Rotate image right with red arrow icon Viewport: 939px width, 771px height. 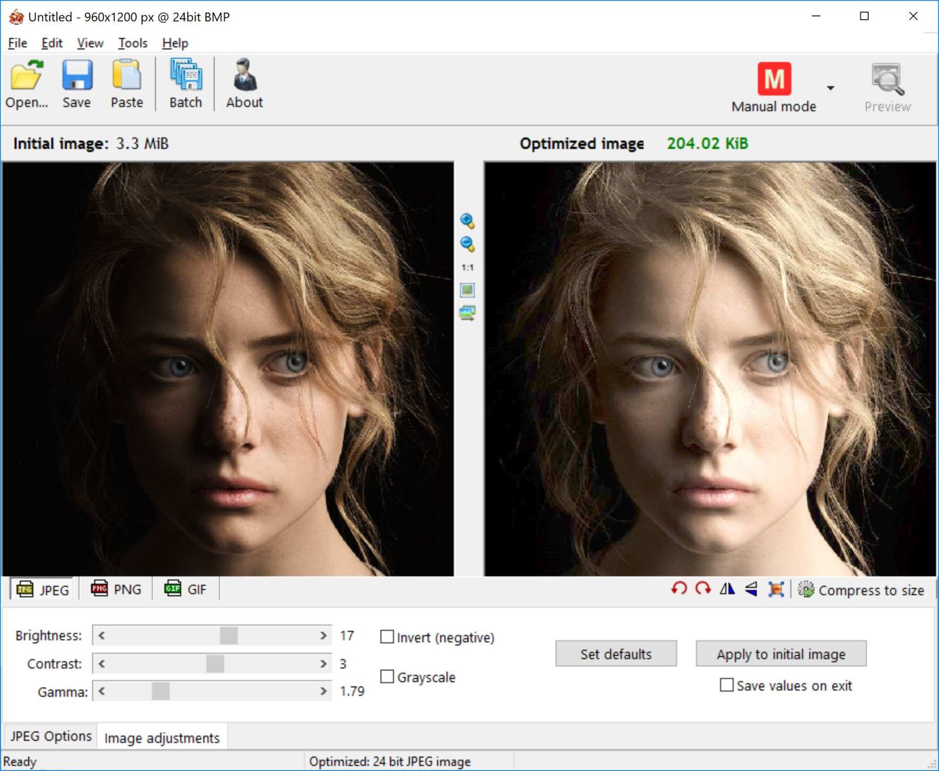[703, 589]
